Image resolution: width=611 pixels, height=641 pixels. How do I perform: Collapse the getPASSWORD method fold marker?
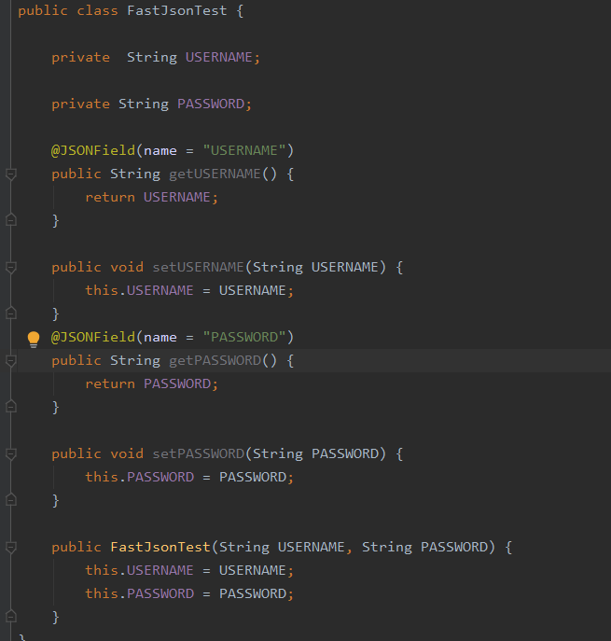coord(11,360)
